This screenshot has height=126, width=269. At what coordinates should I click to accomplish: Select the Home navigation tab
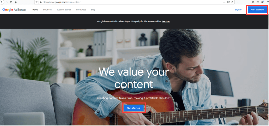pos(35,10)
